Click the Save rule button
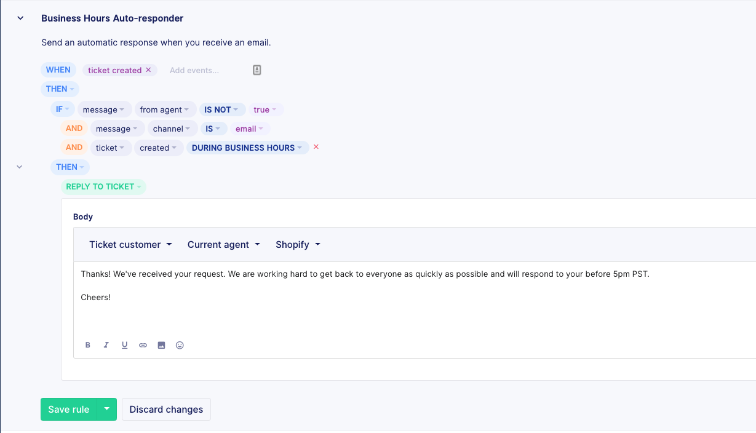This screenshot has height=433, width=756. (x=69, y=410)
